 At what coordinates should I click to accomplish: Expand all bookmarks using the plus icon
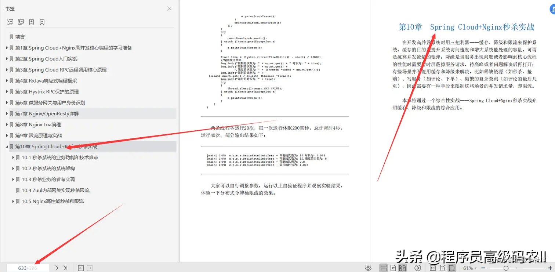[10, 22]
